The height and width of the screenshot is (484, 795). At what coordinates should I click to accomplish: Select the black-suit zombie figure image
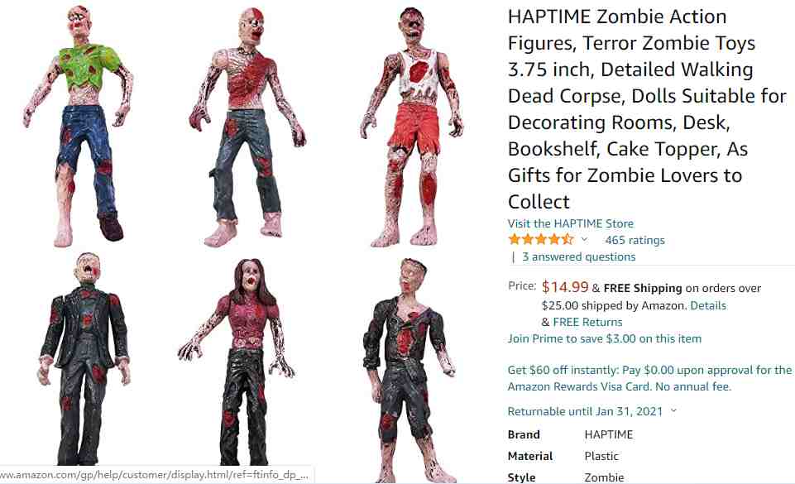(x=84, y=358)
